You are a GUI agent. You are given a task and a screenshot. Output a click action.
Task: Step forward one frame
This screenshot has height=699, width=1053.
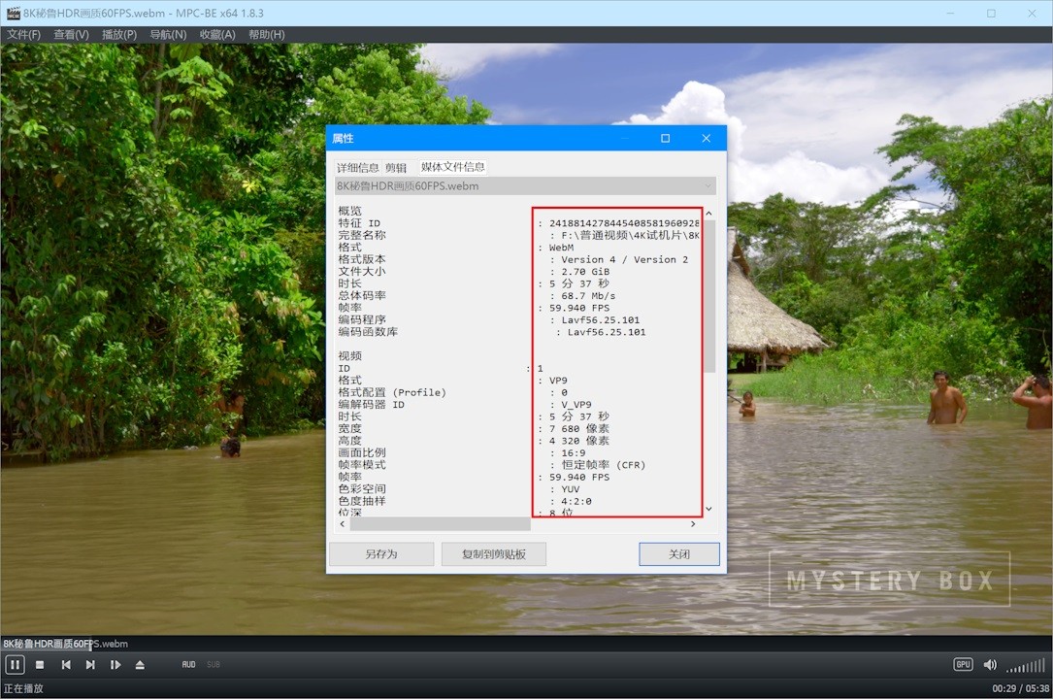click(115, 665)
